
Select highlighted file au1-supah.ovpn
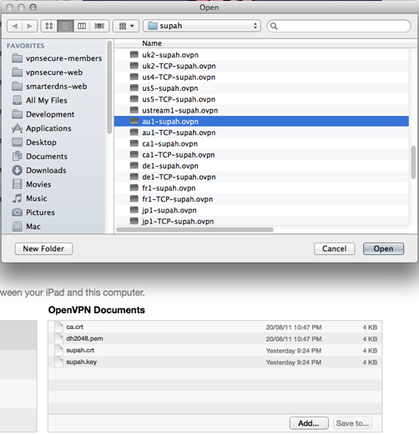[x=261, y=122]
